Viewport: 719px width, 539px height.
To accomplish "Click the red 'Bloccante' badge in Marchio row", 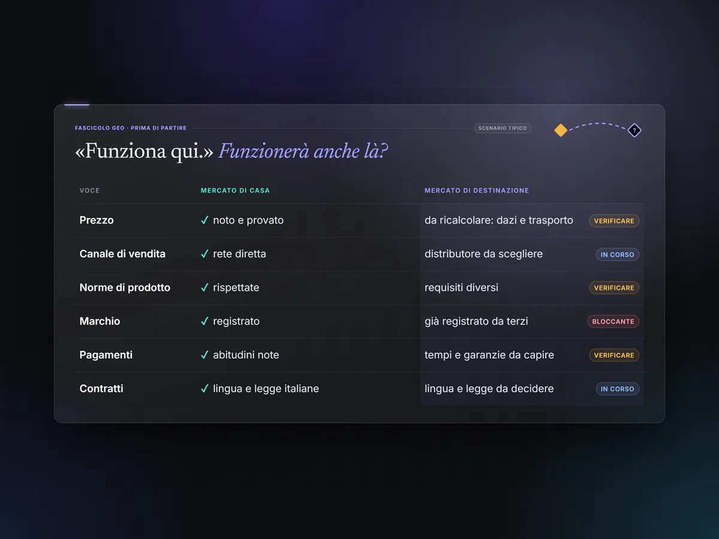I will [613, 322].
